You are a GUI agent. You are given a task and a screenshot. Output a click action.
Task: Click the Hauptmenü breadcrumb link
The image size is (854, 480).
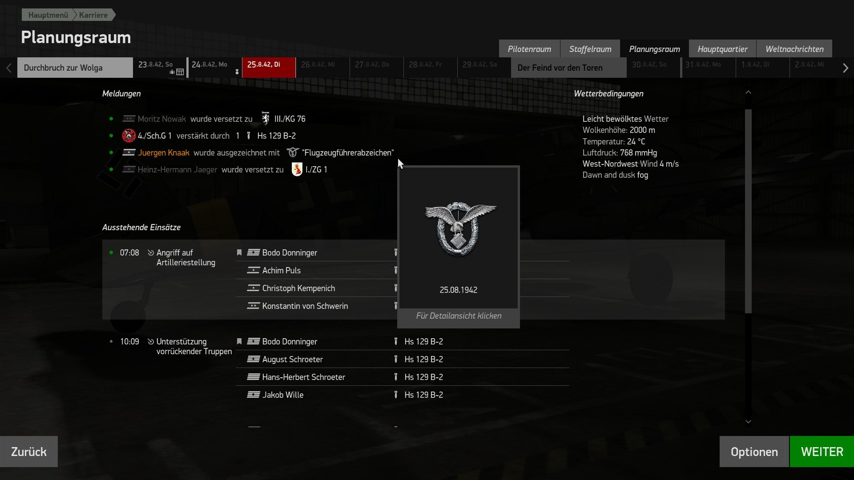pyautogui.click(x=48, y=15)
